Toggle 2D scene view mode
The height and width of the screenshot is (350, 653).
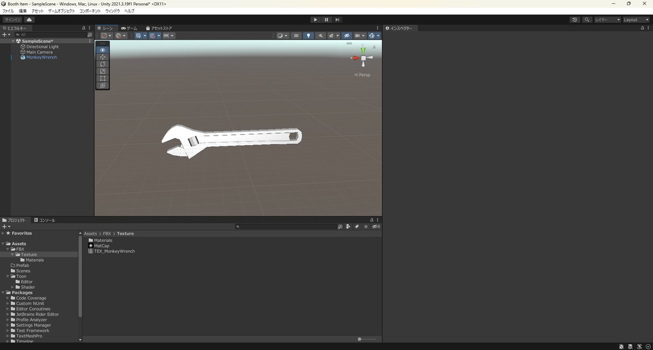[296, 36]
